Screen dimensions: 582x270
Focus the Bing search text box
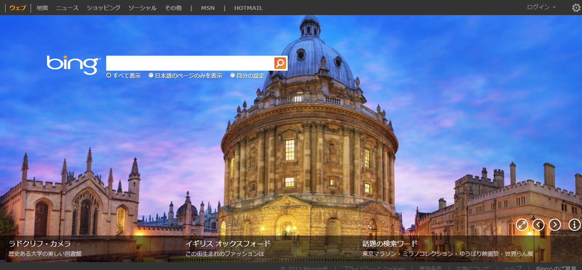click(x=190, y=63)
